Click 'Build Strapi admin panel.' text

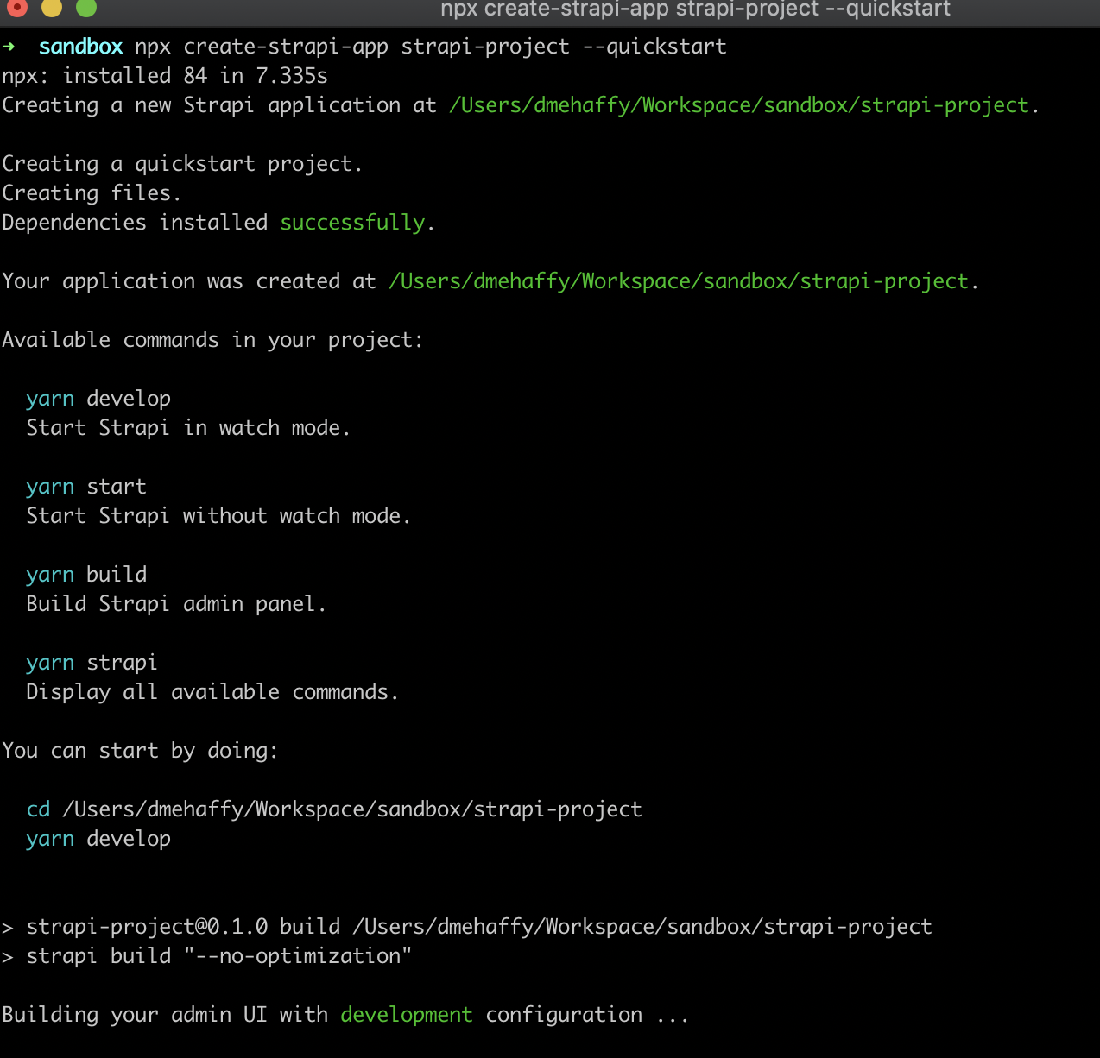pyautogui.click(x=176, y=604)
